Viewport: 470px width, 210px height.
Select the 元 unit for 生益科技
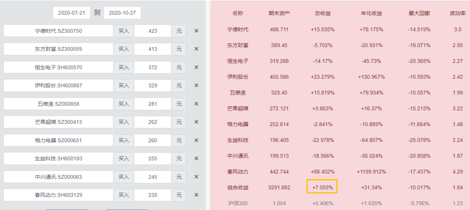pyautogui.click(x=179, y=159)
